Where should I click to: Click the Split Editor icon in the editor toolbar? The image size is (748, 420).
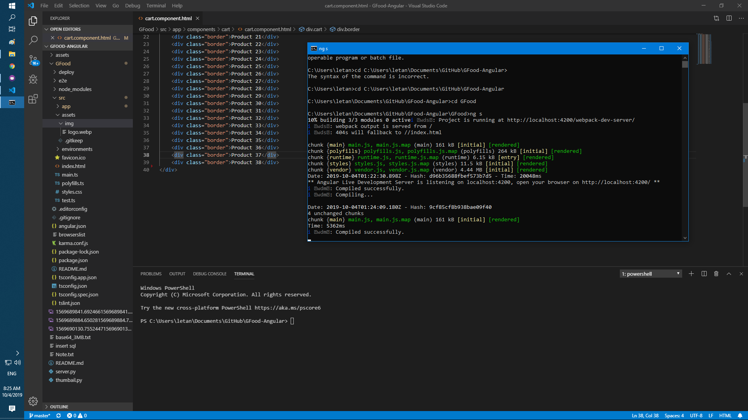(x=729, y=18)
